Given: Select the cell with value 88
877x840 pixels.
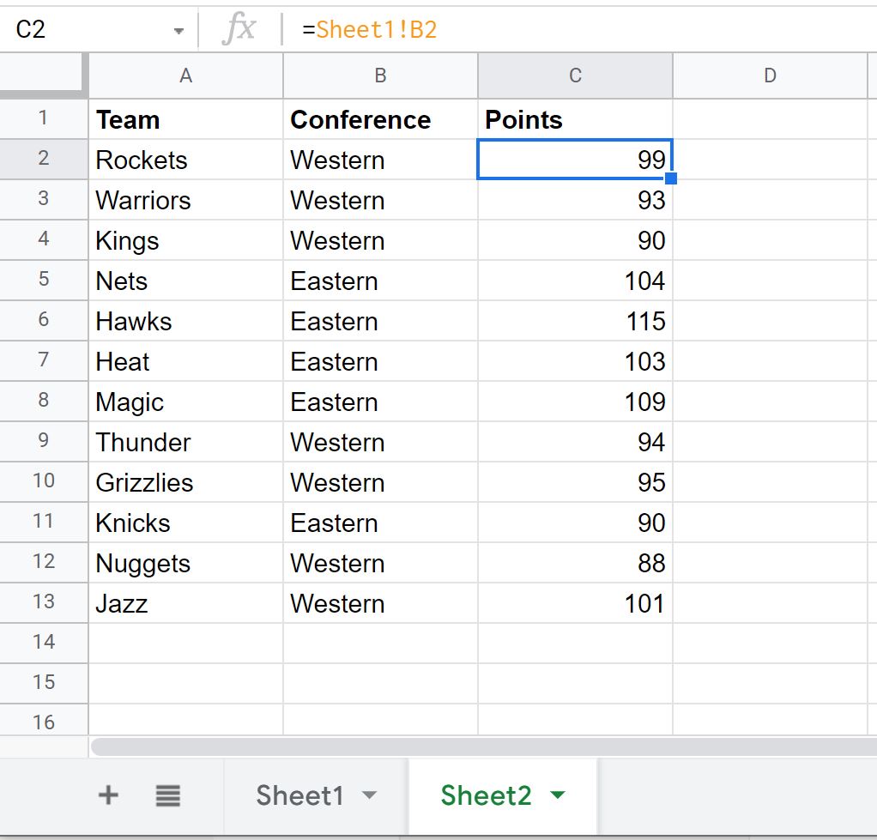Looking at the screenshot, I should pos(575,563).
